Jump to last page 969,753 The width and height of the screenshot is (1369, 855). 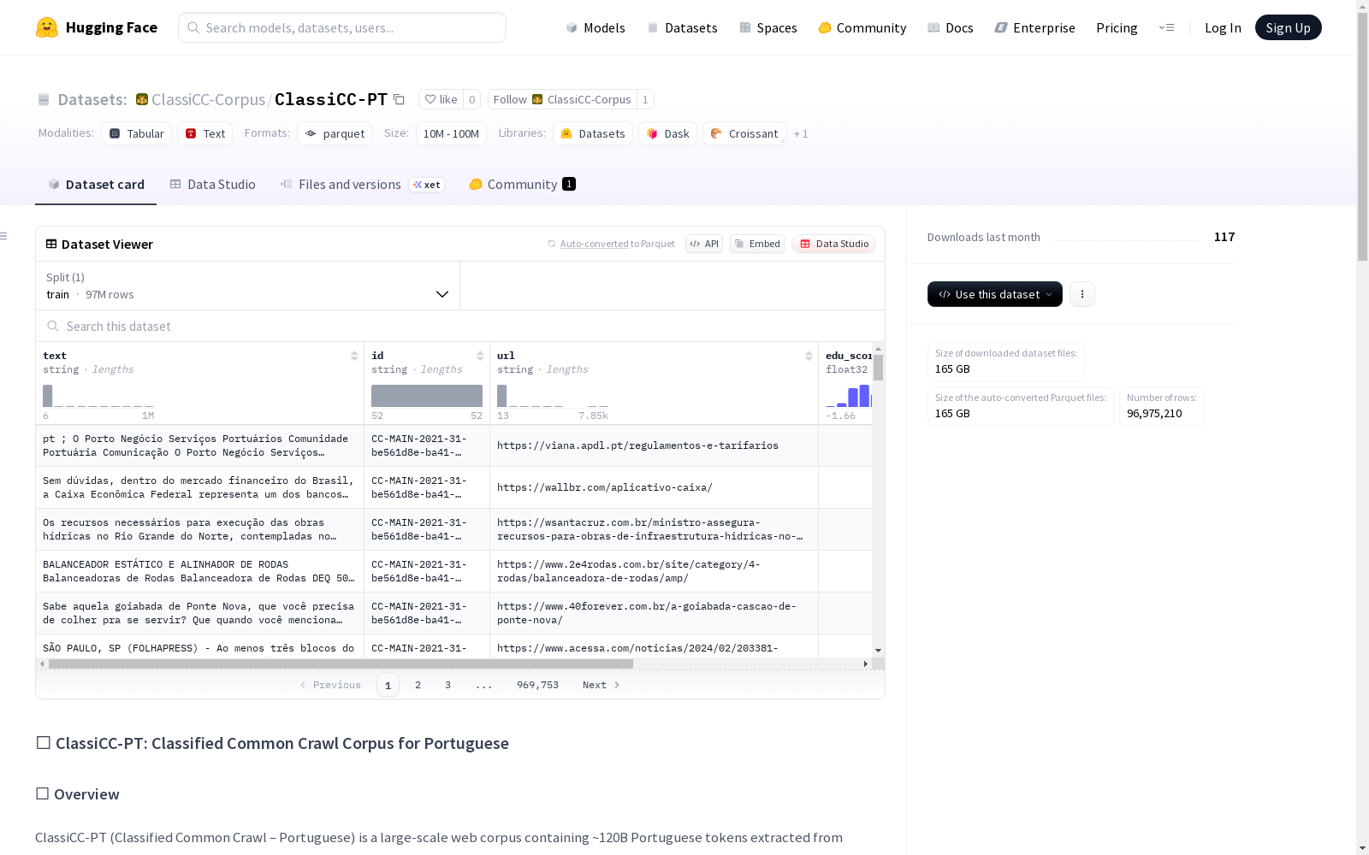coord(537,685)
